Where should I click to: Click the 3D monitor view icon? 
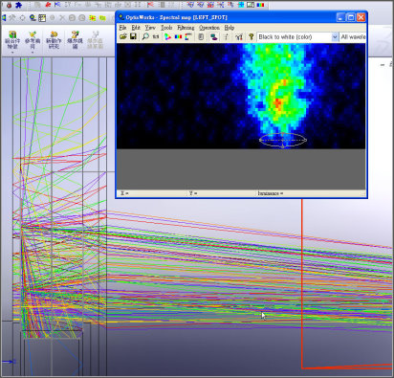(214, 37)
